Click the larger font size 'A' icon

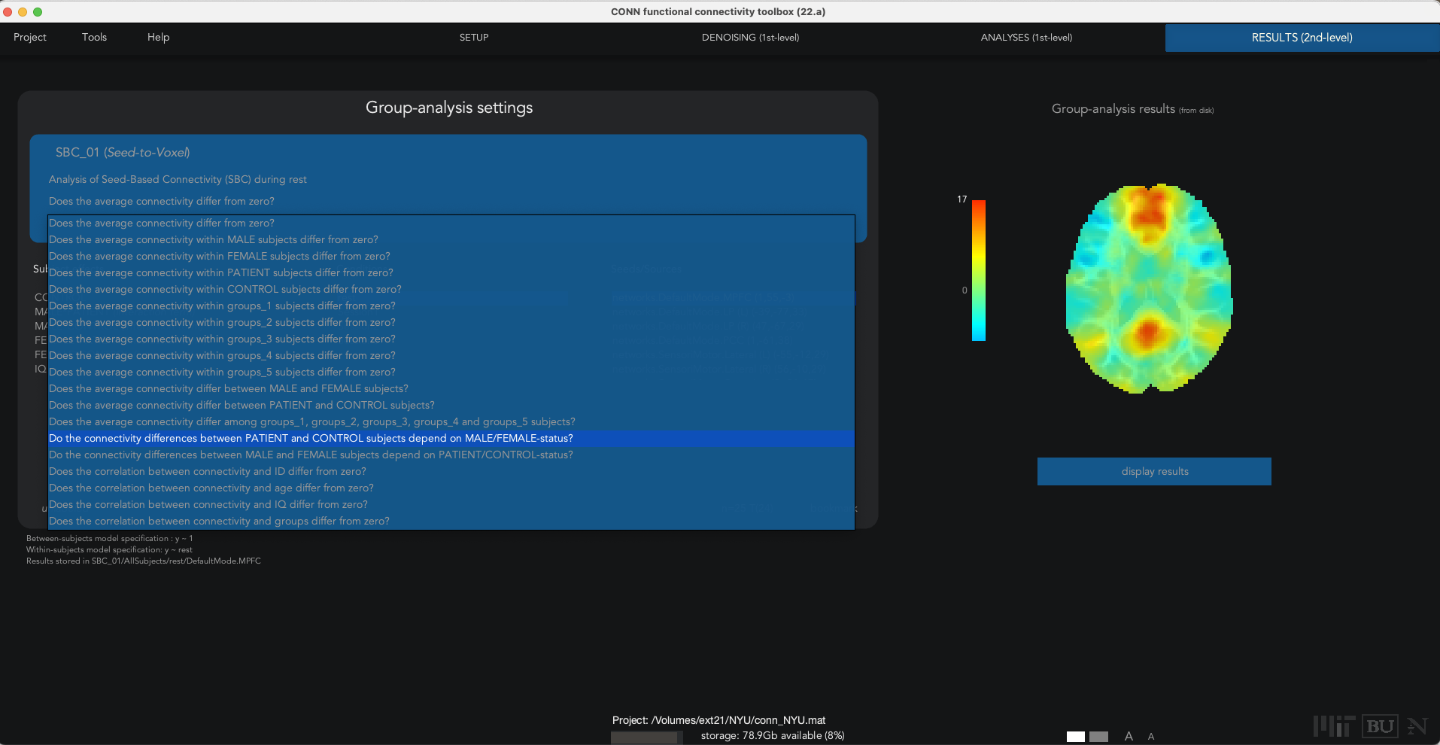tap(1129, 736)
